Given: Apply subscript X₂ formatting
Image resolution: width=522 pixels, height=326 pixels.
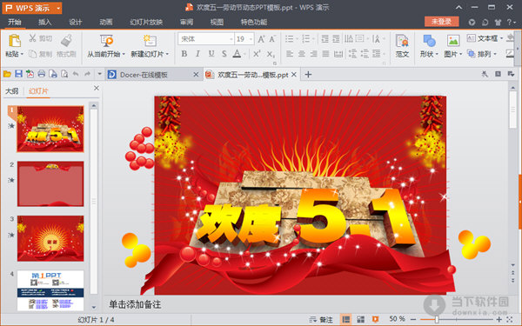Looking at the screenshot, I should tap(271, 54).
